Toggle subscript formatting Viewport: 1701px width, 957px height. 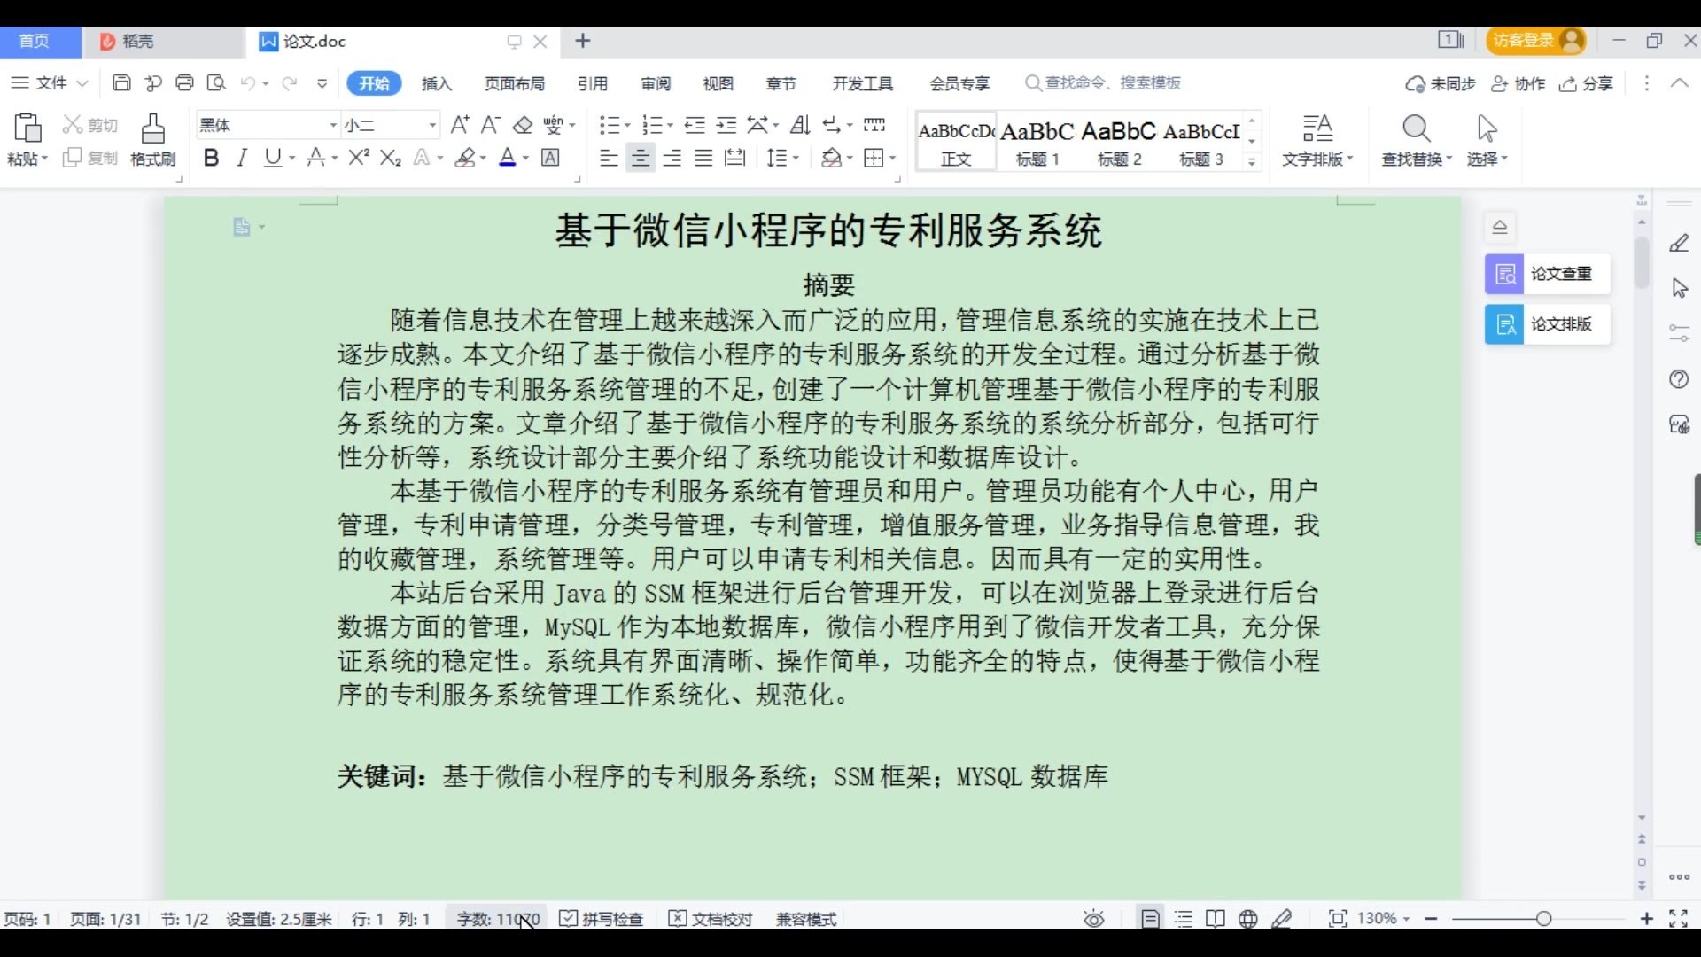click(391, 158)
